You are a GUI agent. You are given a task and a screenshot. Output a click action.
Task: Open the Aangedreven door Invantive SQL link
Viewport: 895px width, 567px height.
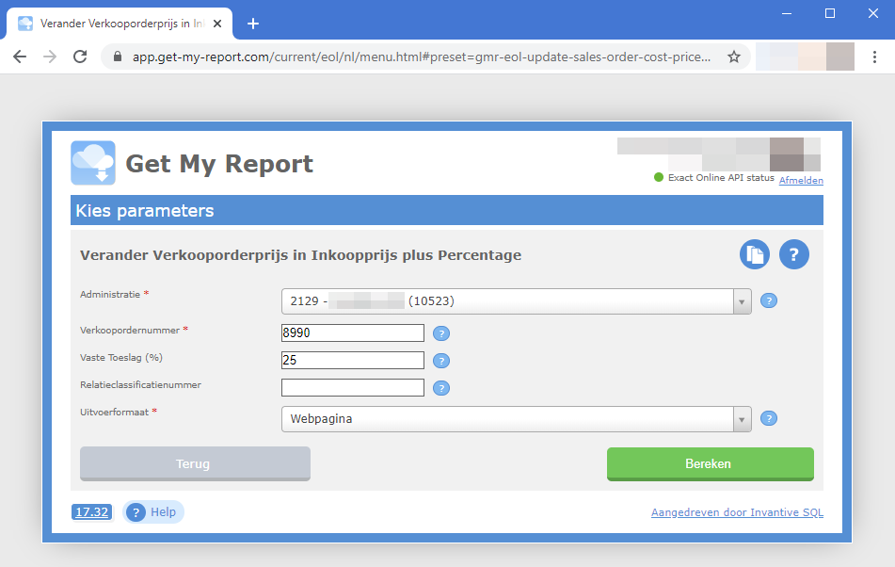[x=737, y=512]
